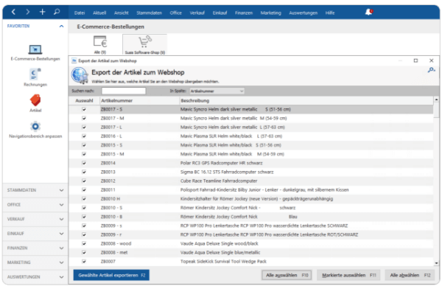The image size is (442, 289).
Task: Open the Marketing menu in top bar
Action: tap(270, 13)
